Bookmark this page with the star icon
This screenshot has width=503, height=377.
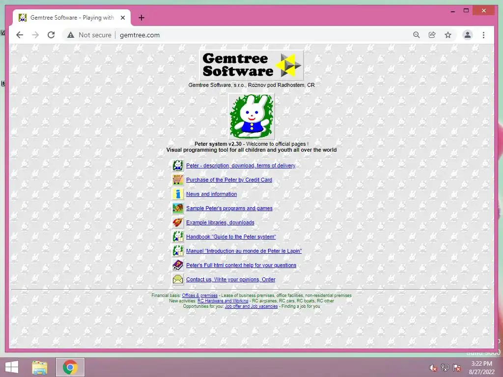pos(448,35)
